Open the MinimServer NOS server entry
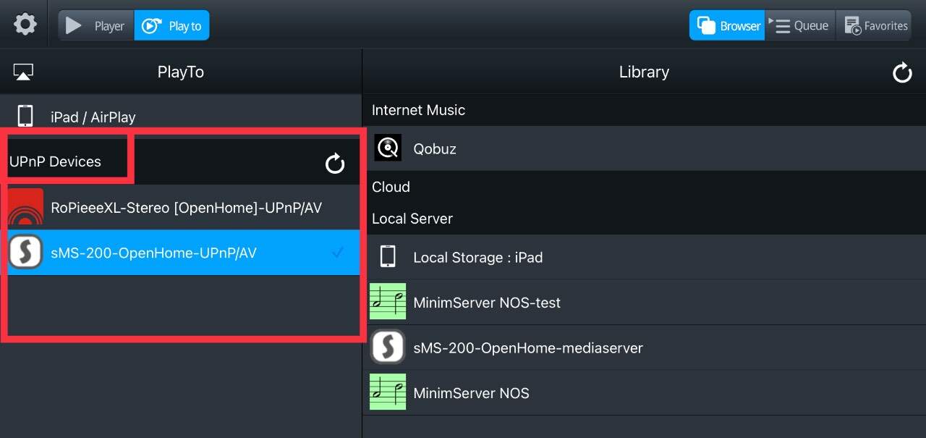The width and height of the screenshot is (926, 438). pyautogui.click(x=644, y=393)
